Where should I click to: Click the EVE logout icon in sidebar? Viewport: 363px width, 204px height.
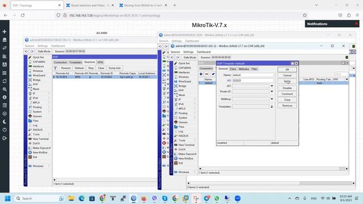point(5,138)
